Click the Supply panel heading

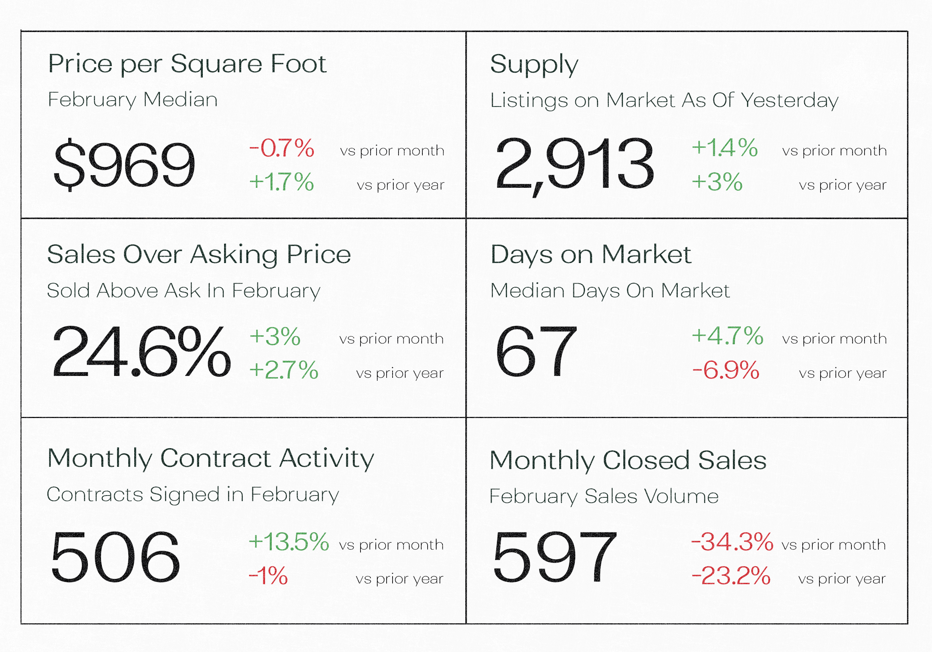click(x=534, y=64)
